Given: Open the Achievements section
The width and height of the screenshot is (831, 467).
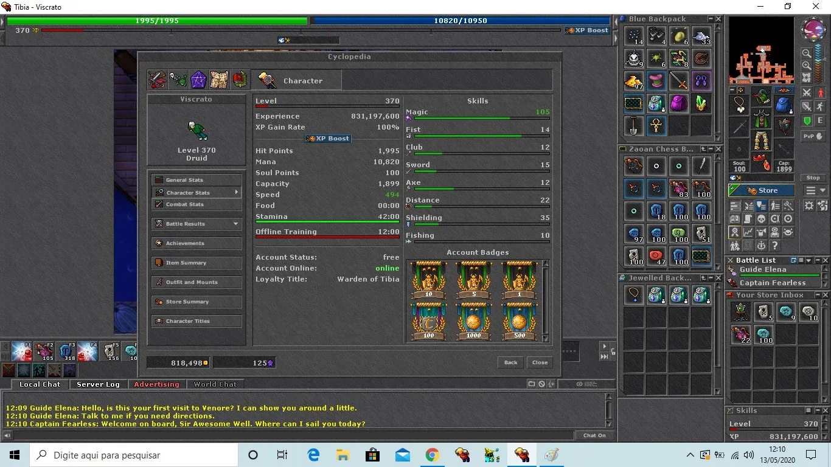Looking at the screenshot, I should click(196, 243).
